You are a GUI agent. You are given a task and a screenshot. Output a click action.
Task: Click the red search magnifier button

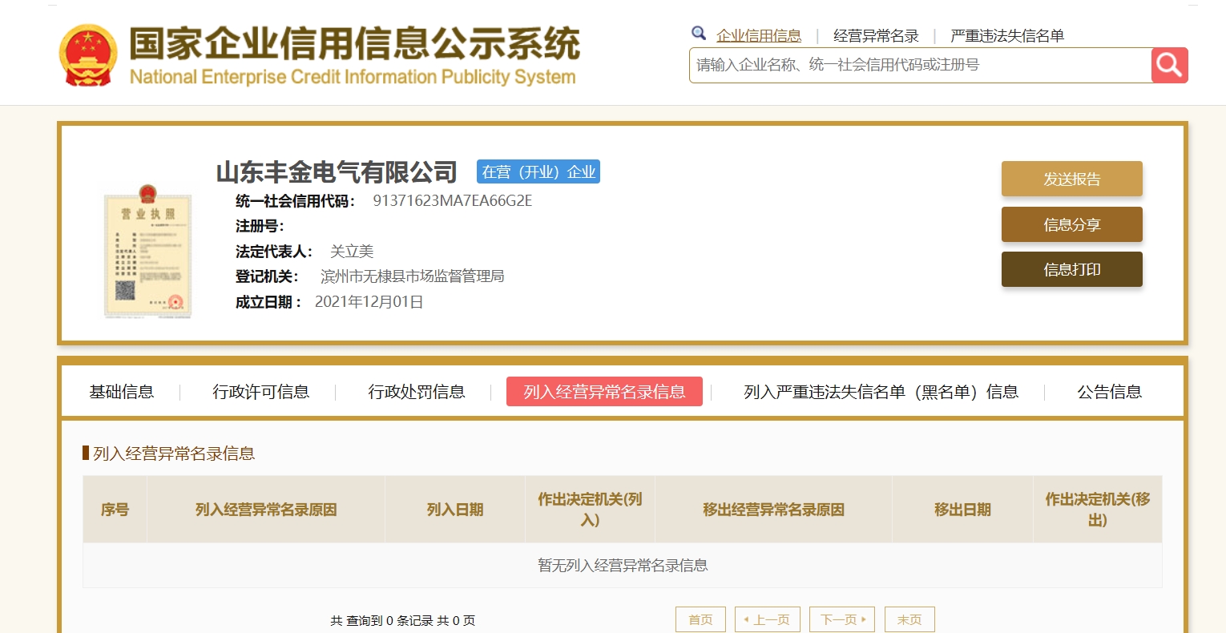[x=1169, y=65]
